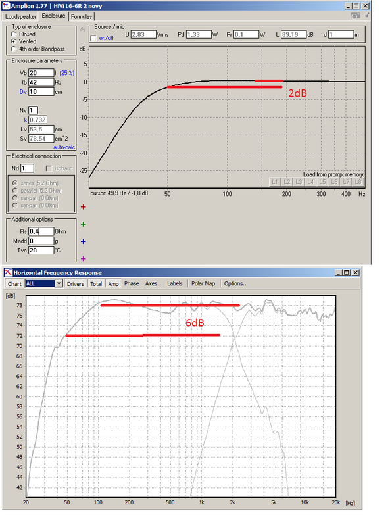
Task: Click the Sv vent area field
Action: tap(41, 139)
